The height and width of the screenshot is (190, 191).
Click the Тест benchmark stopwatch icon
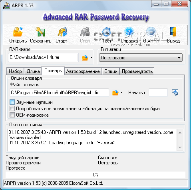107,32
